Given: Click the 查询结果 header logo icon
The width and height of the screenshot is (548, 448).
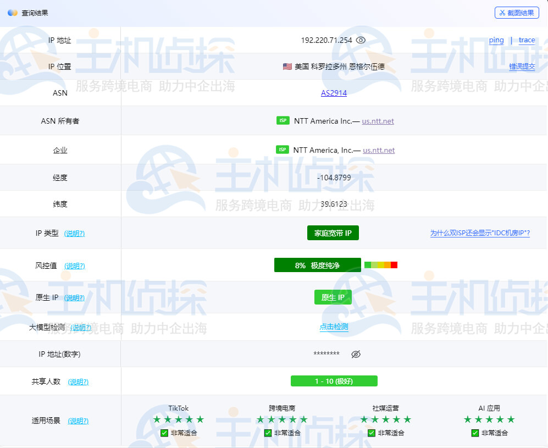Looking at the screenshot, I should (x=12, y=13).
